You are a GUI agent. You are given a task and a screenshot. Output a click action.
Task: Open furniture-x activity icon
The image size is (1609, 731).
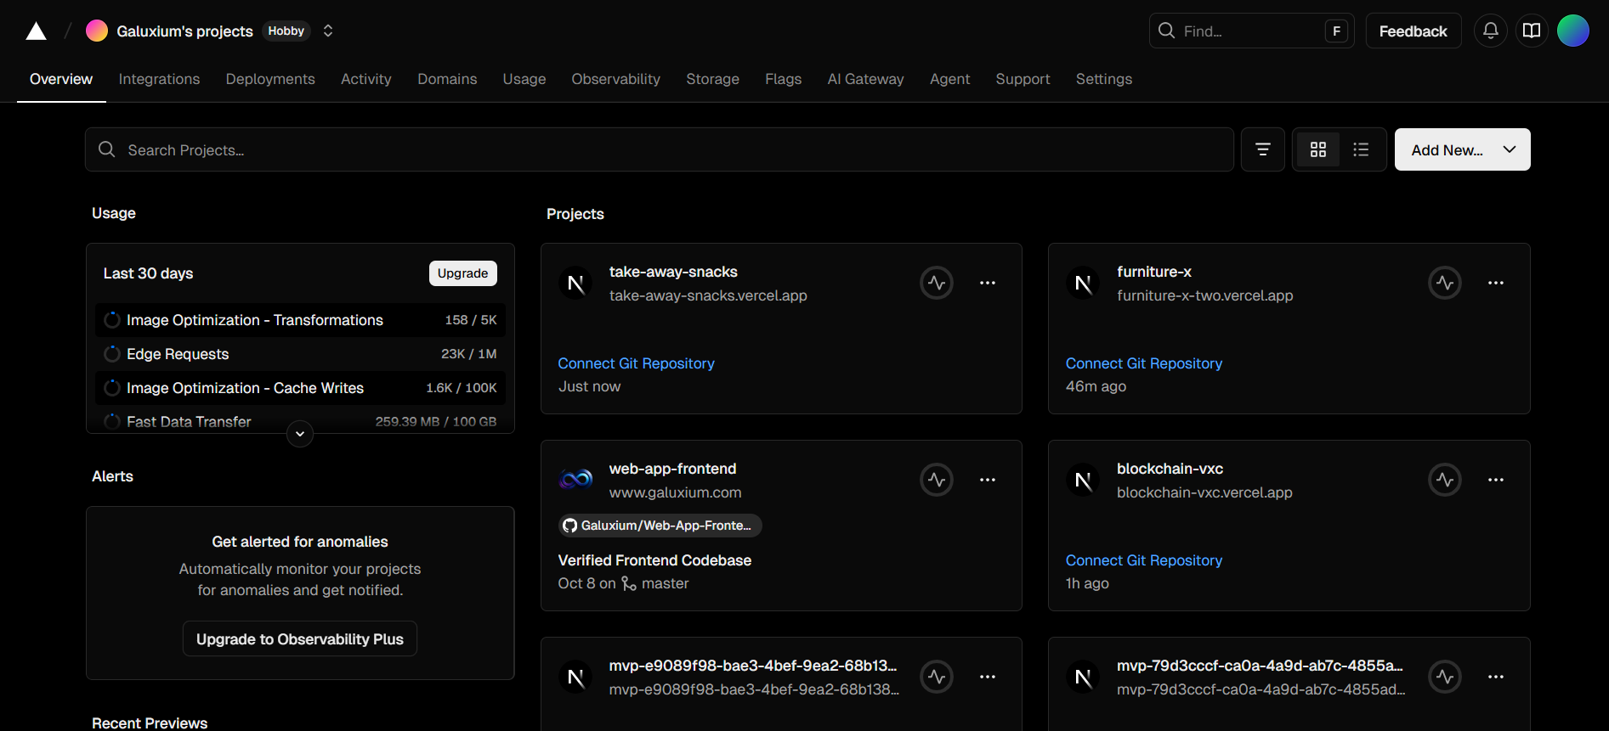(x=1445, y=283)
